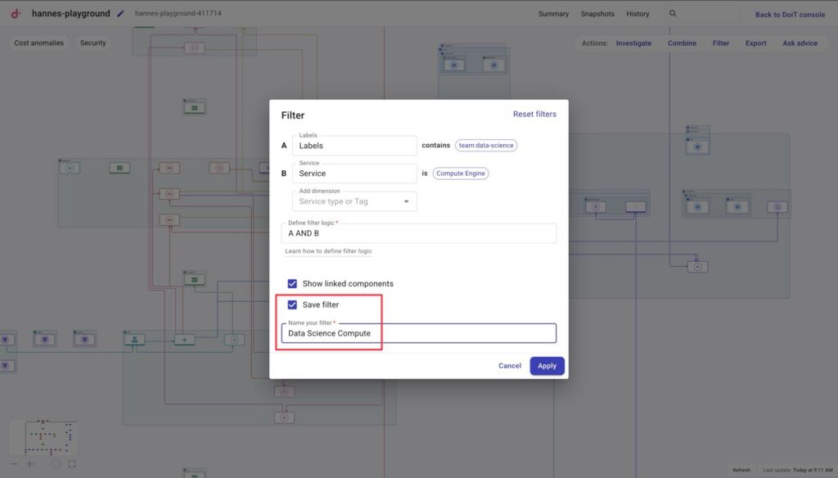Click the Cost anomalies toggle chip

pyautogui.click(x=38, y=43)
